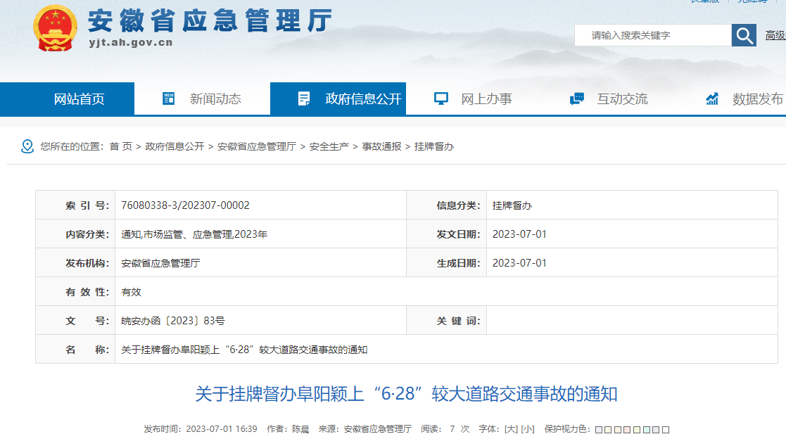786x446 pixels.
Task: Go to 首页 in the breadcrumb
Action: click(x=120, y=146)
